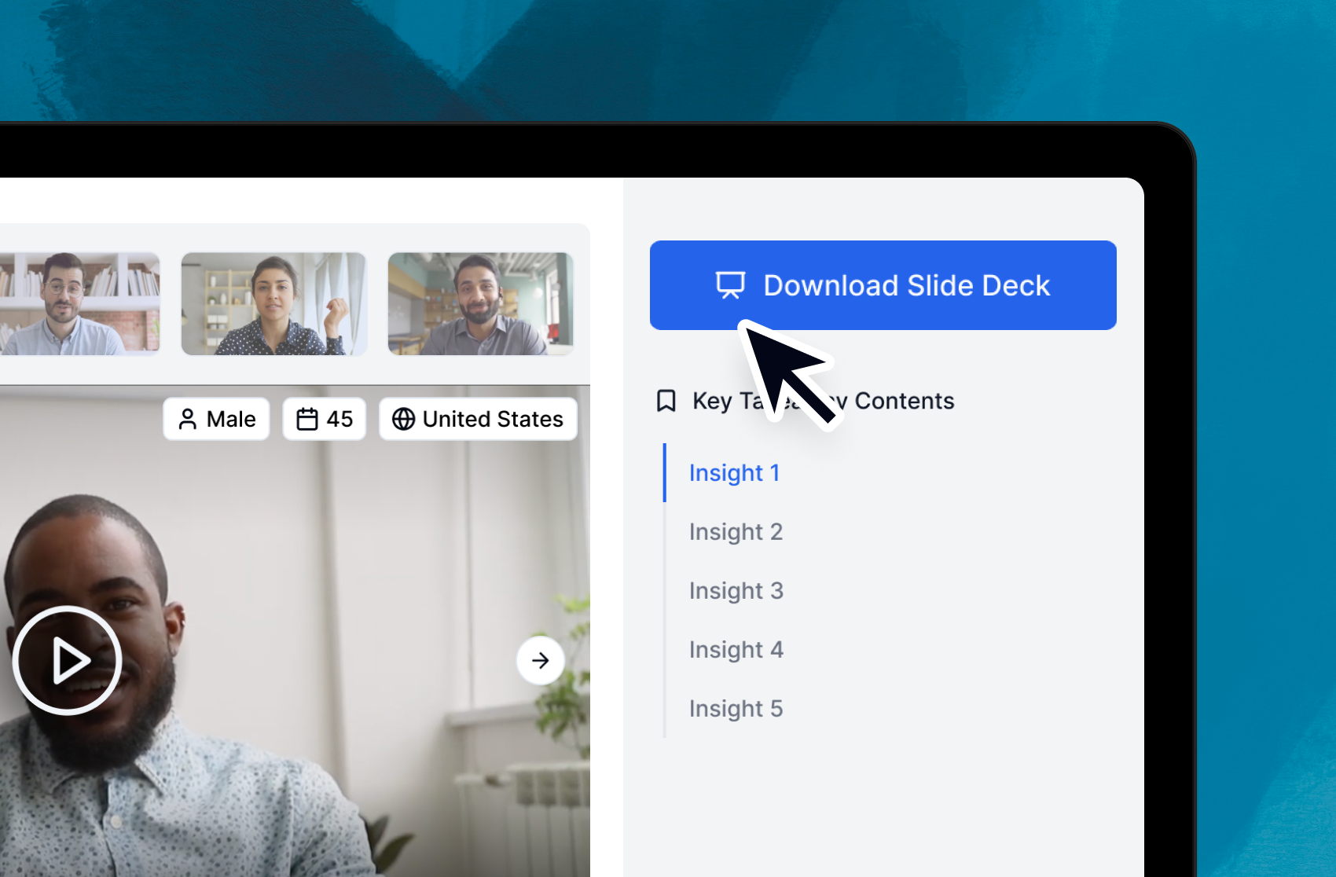Click the globe icon in country tag
Viewport: 1336px width, 877px height.
coord(403,420)
